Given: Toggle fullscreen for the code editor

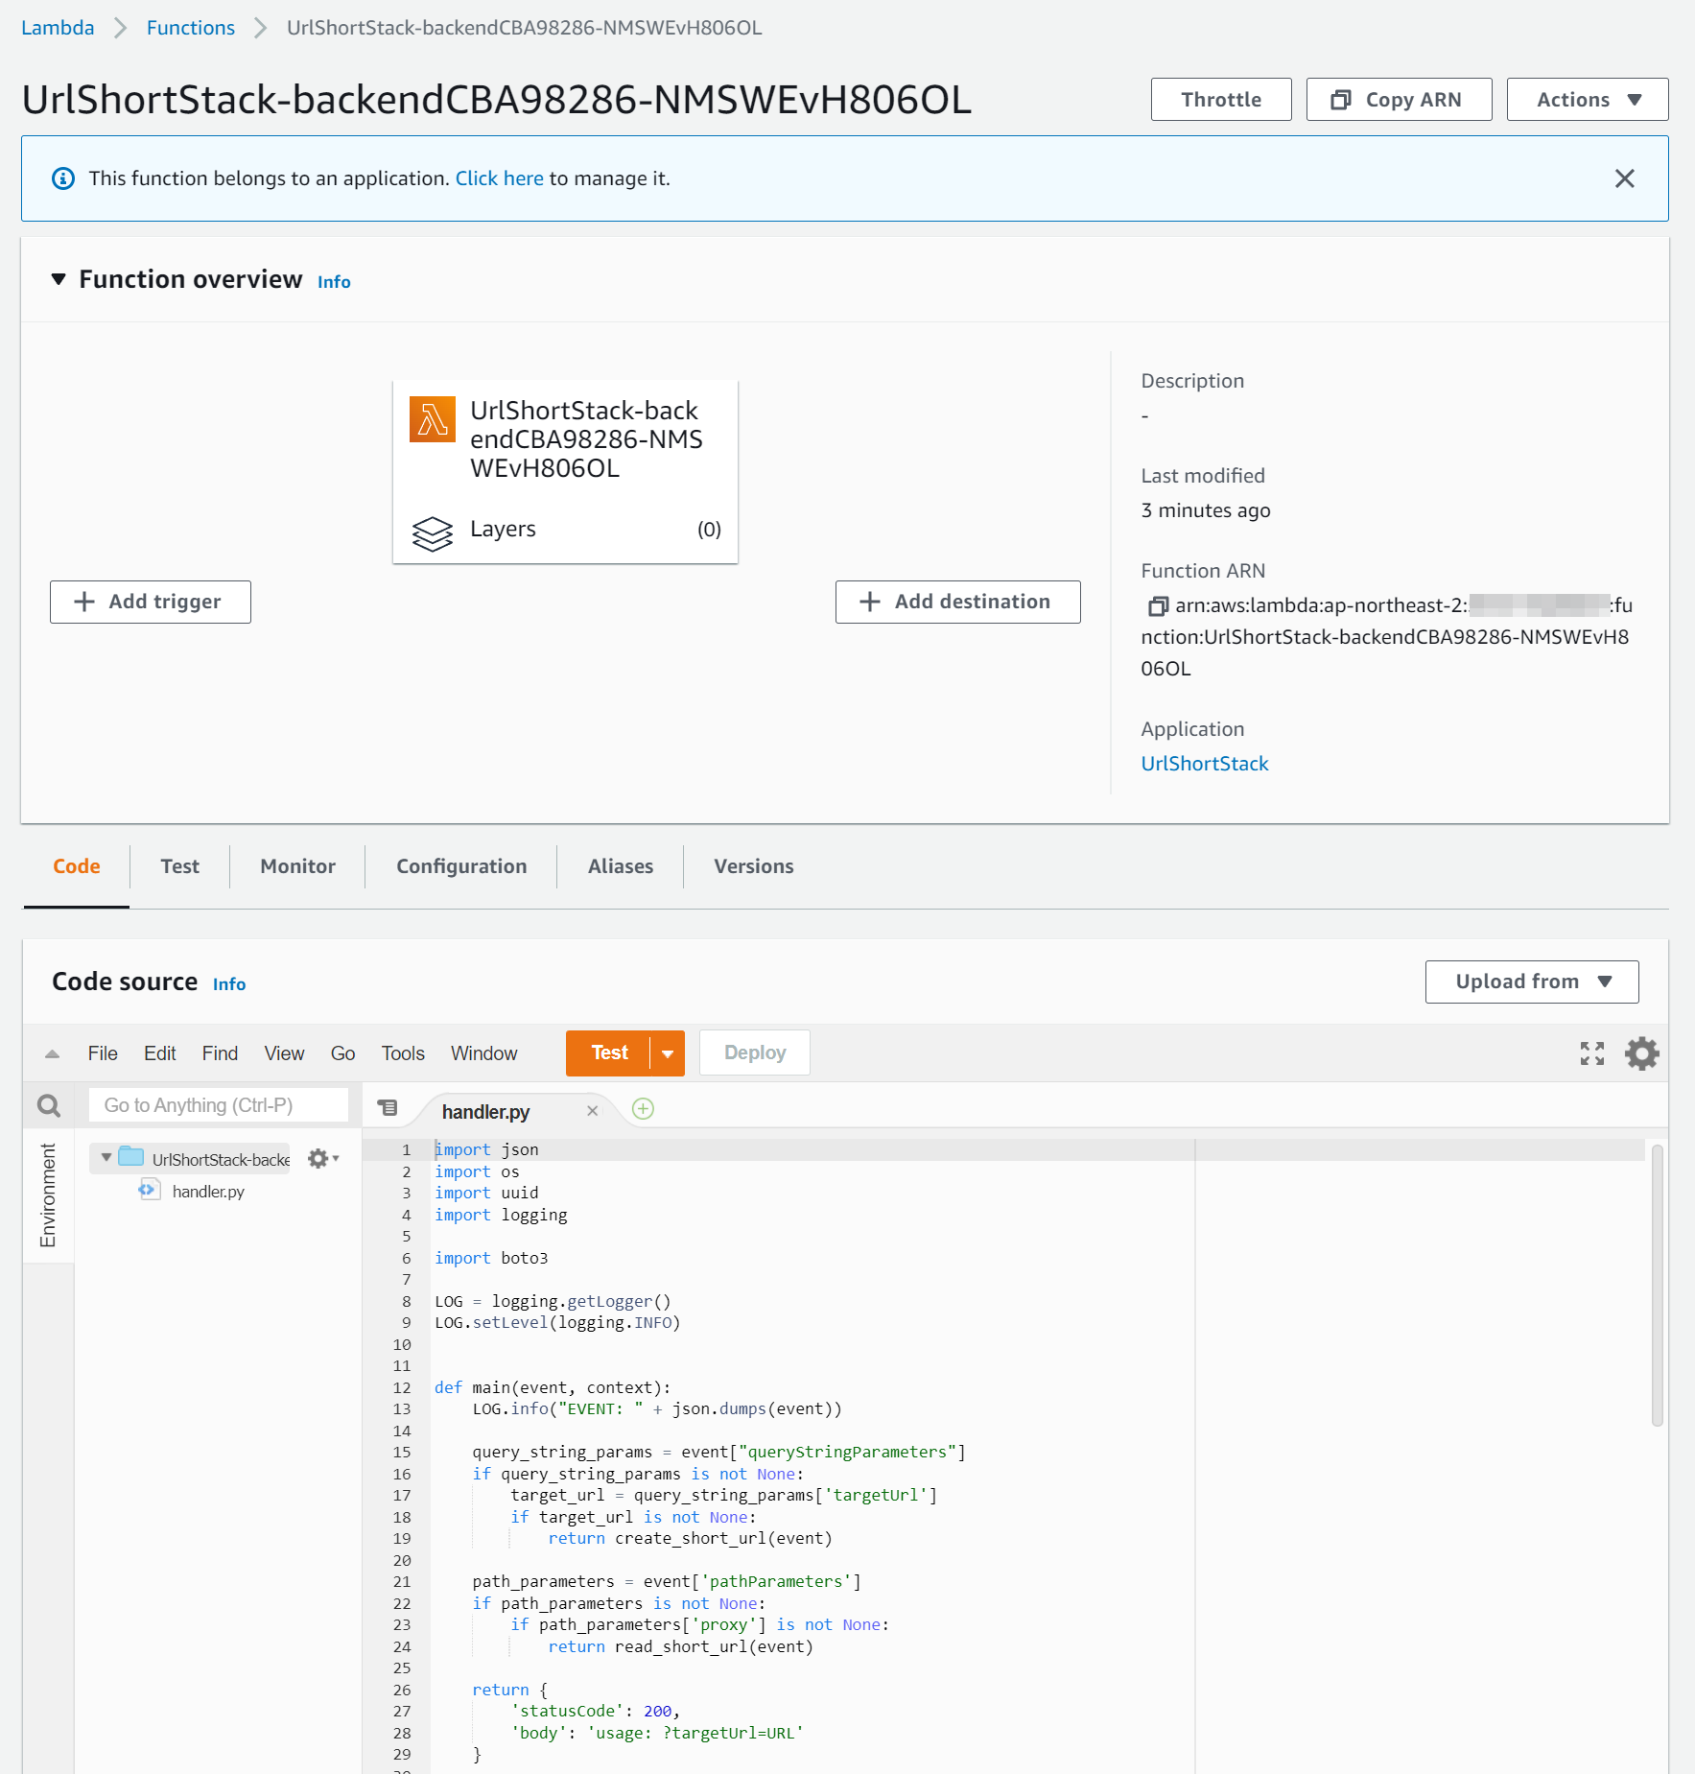Looking at the screenshot, I should coord(1591,1053).
